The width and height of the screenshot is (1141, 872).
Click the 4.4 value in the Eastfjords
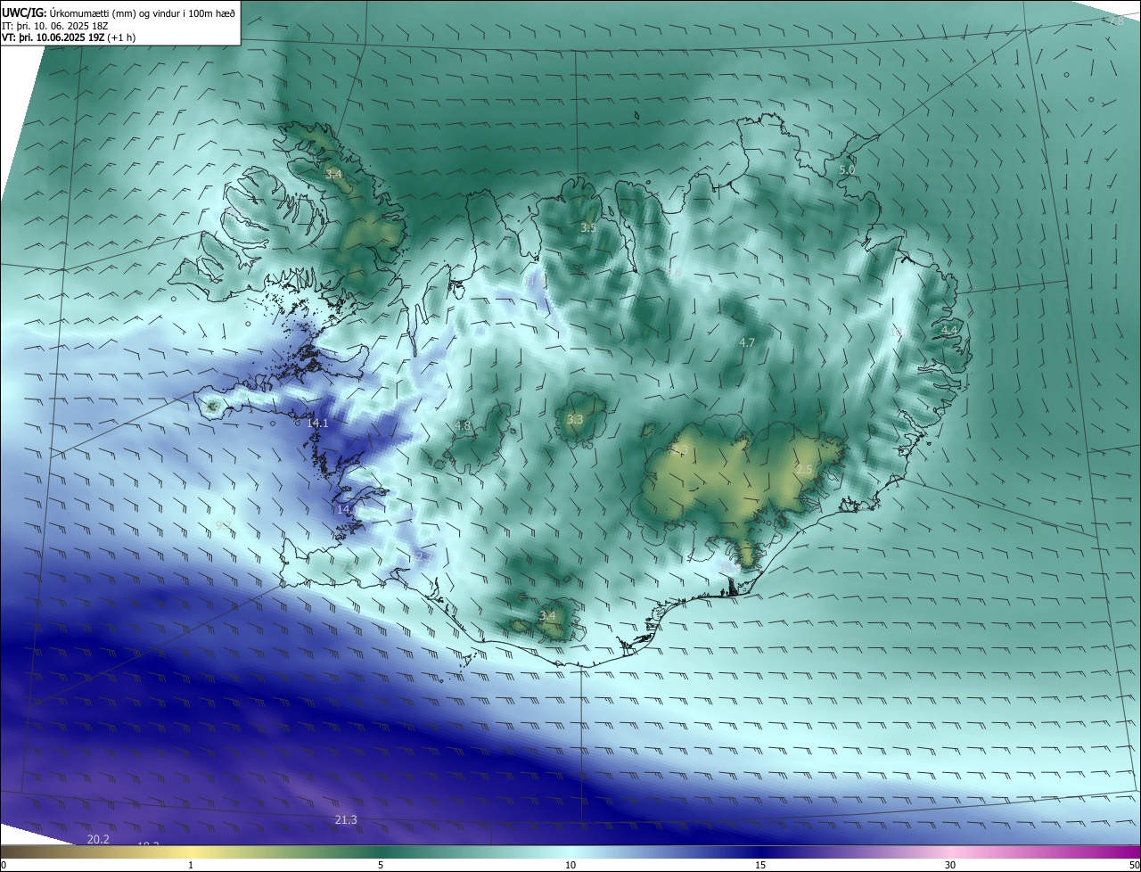pyautogui.click(x=949, y=331)
